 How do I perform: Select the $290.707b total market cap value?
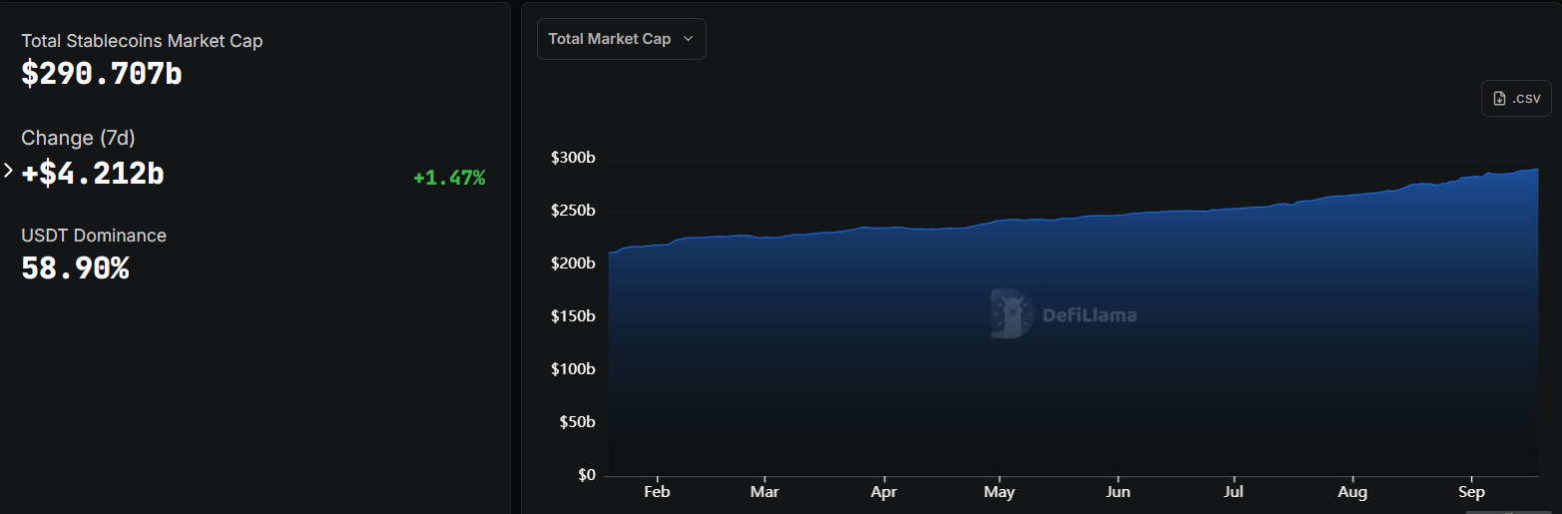[102, 73]
